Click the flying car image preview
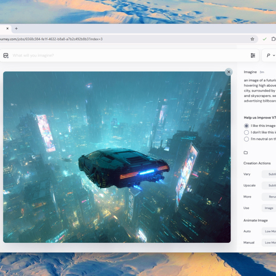276x276 pixels. [117, 157]
